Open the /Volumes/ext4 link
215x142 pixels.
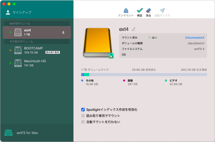tap(194, 37)
